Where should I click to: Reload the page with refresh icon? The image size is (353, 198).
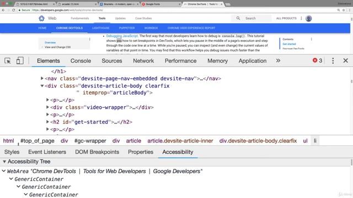[14, 10]
